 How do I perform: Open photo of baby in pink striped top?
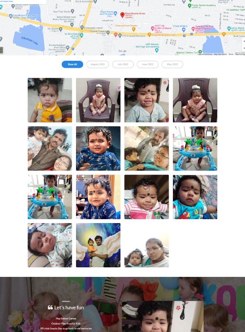[x=147, y=197]
